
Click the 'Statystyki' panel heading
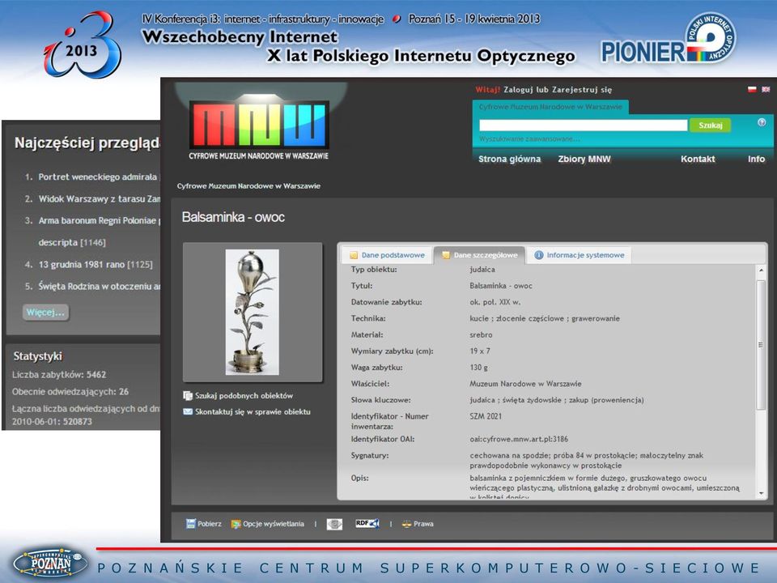tap(38, 356)
